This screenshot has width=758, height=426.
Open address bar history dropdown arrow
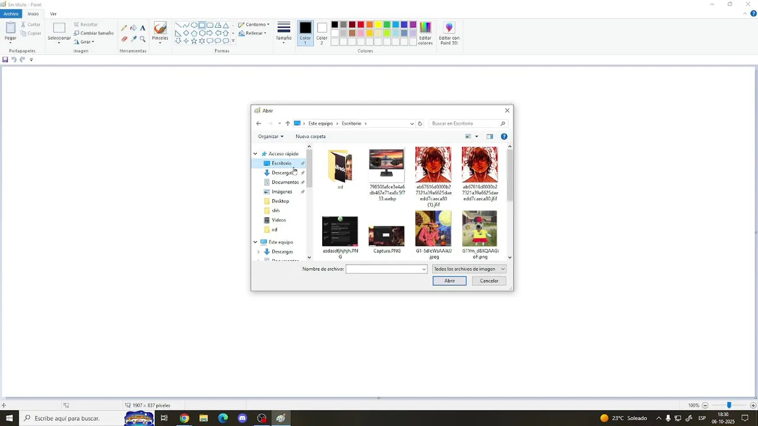click(x=412, y=124)
